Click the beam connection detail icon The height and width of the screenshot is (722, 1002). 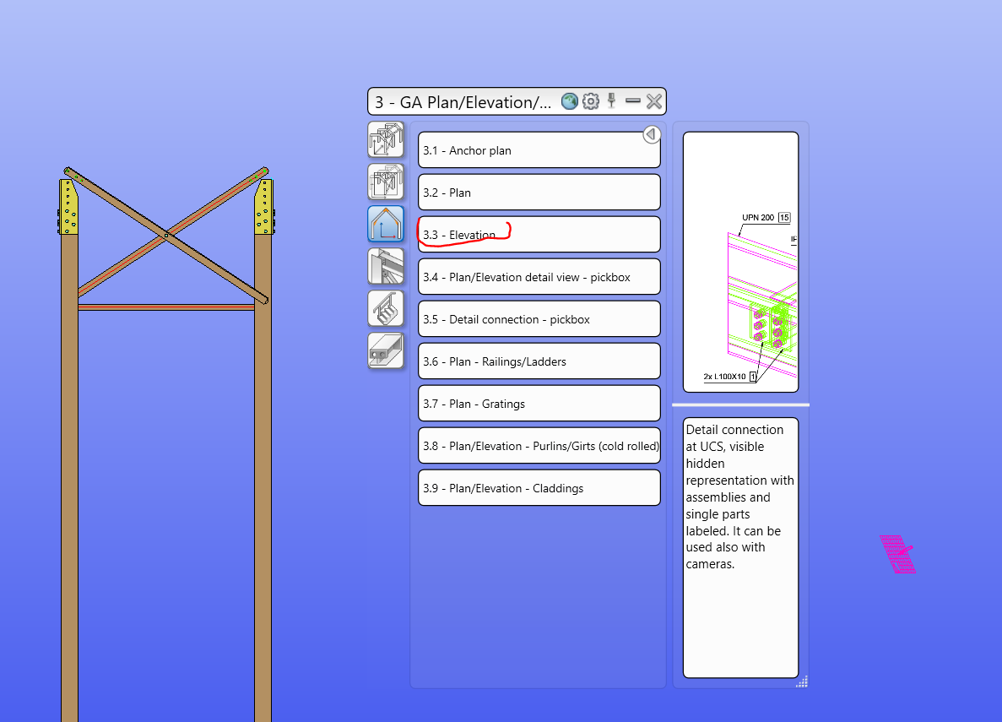386,266
